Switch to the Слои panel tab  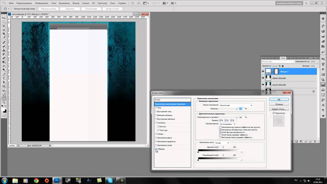pos(283,58)
